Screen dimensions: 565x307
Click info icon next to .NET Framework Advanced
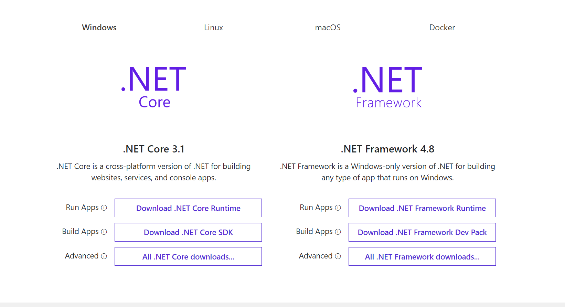pyautogui.click(x=338, y=256)
